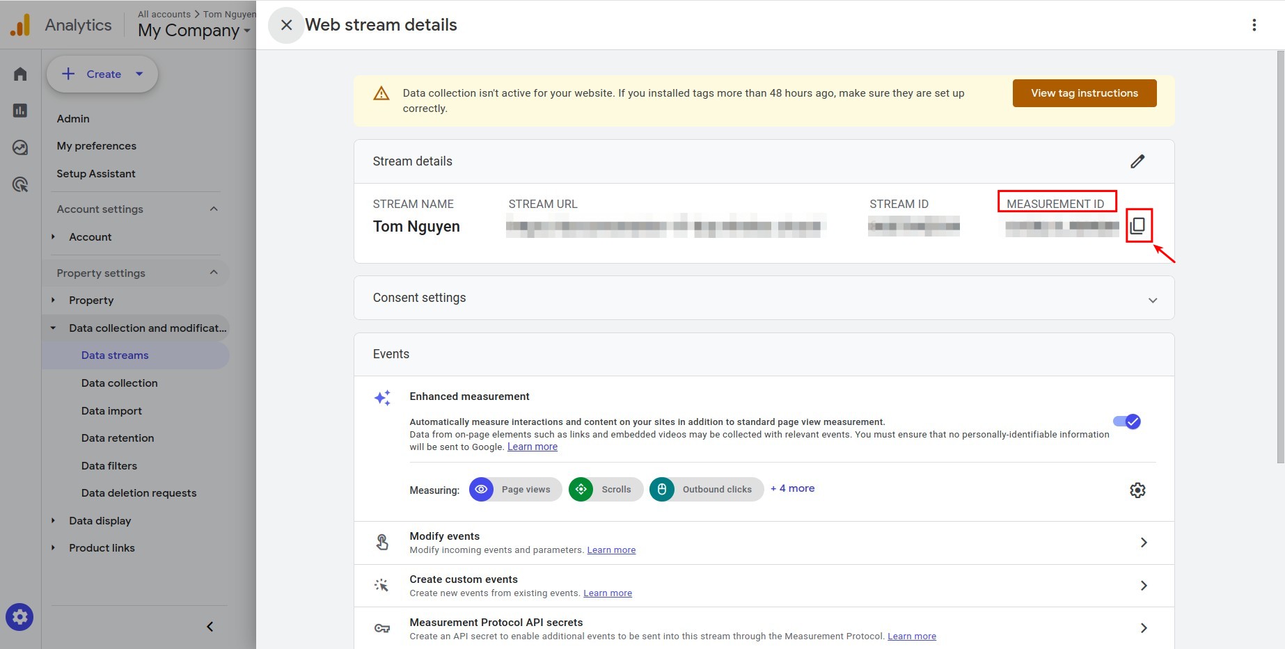Copy the Measurement ID with copy icon
1285x649 pixels.
(x=1138, y=225)
